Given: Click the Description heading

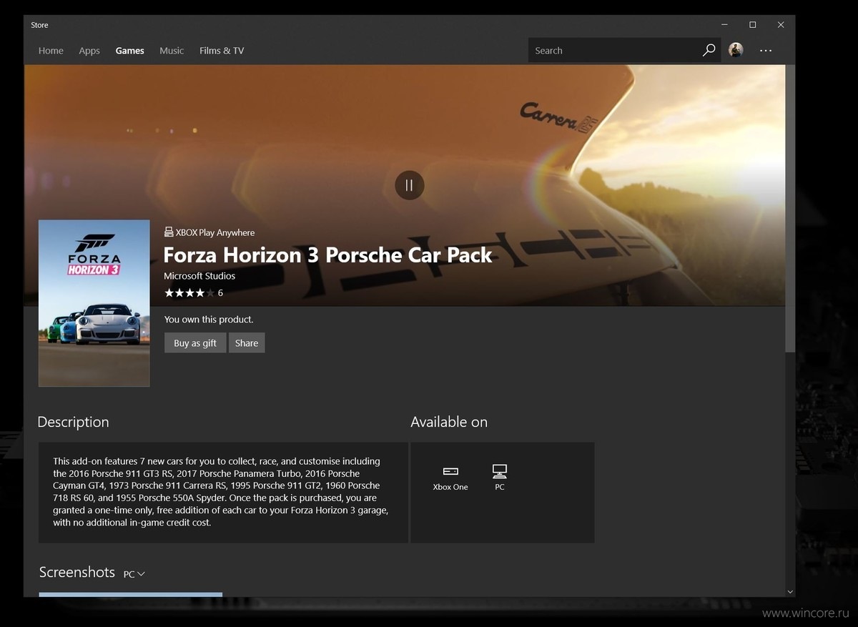Looking at the screenshot, I should (73, 422).
